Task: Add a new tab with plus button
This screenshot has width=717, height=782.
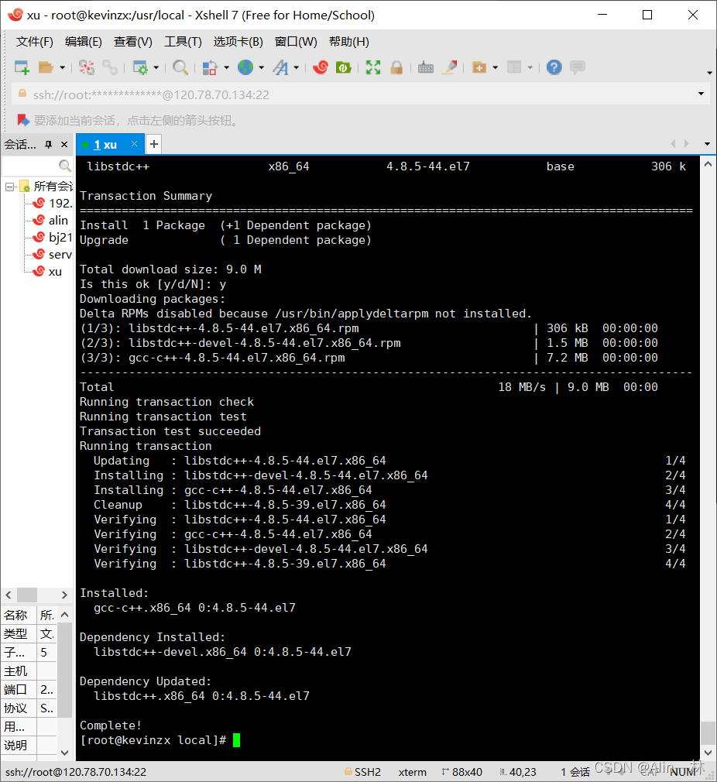Action: coord(154,144)
